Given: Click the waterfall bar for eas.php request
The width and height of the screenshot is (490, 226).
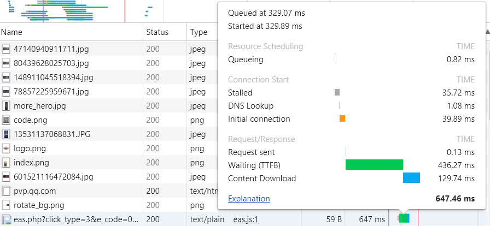Looking at the screenshot, I should [404, 219].
